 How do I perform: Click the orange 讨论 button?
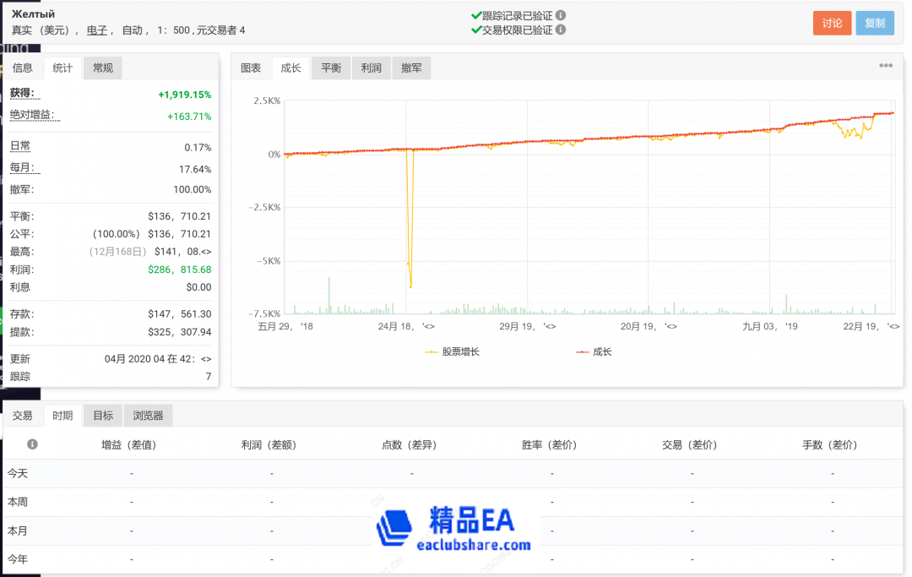[x=832, y=24]
